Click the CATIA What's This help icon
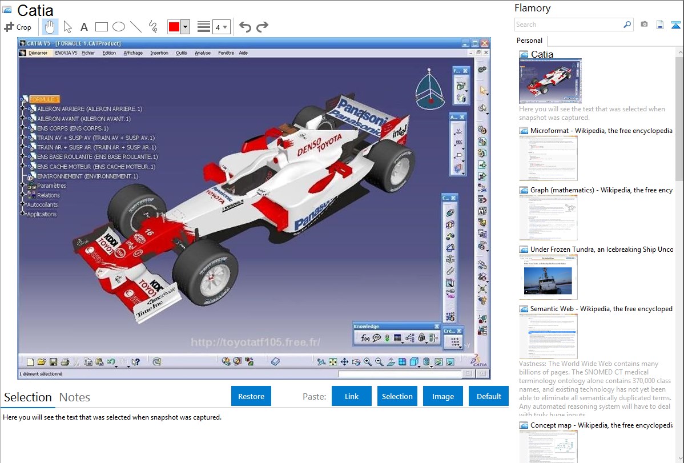 coord(136,362)
